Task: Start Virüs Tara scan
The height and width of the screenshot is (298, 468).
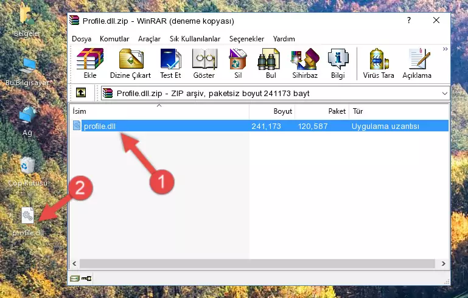Action: 379,63
